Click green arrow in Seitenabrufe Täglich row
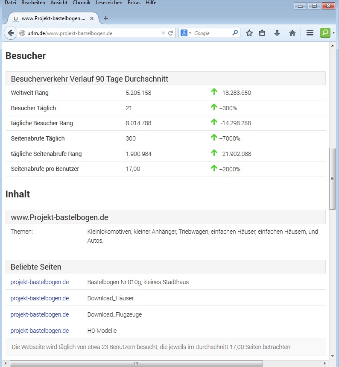 (x=214, y=138)
